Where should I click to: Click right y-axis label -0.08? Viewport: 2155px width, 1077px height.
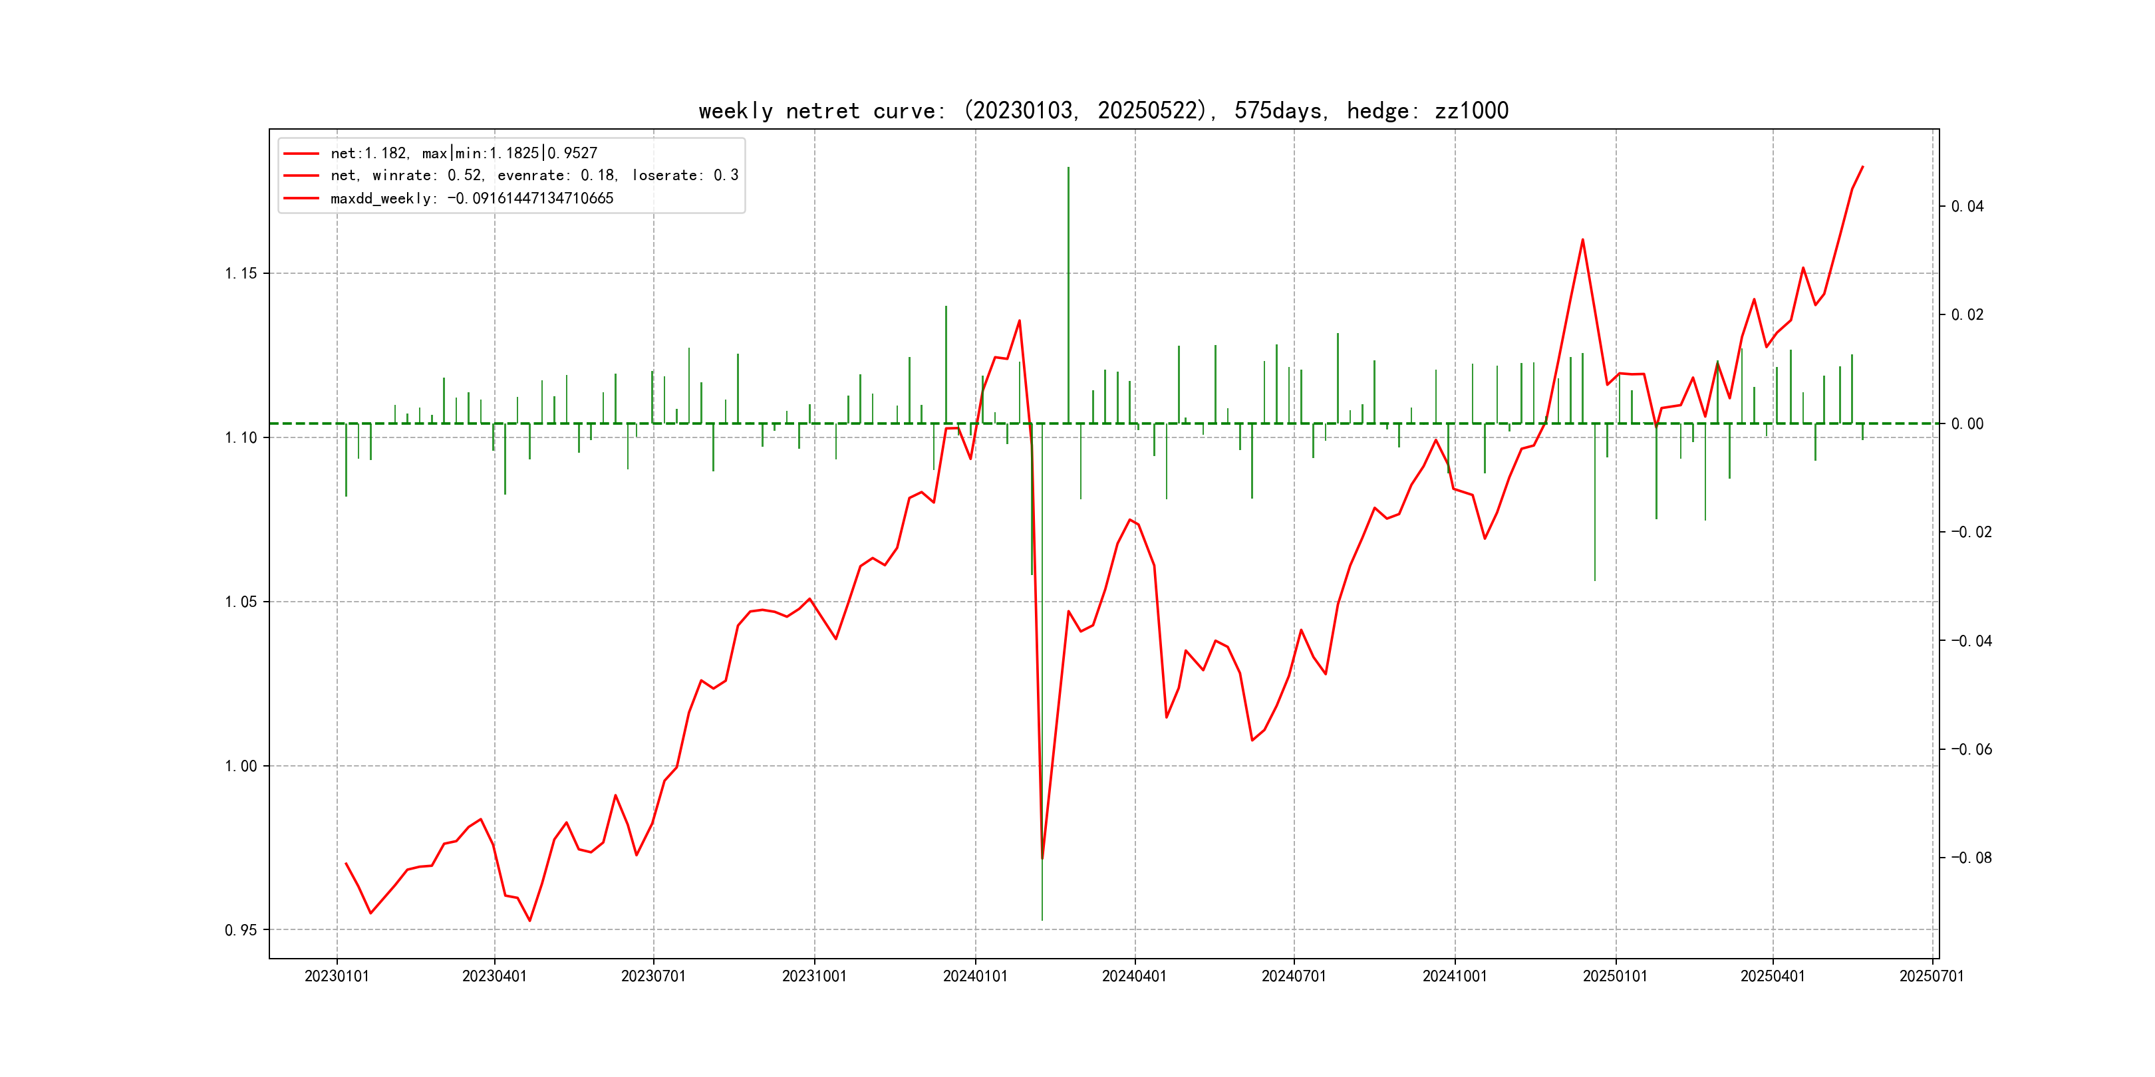coord(1971,858)
